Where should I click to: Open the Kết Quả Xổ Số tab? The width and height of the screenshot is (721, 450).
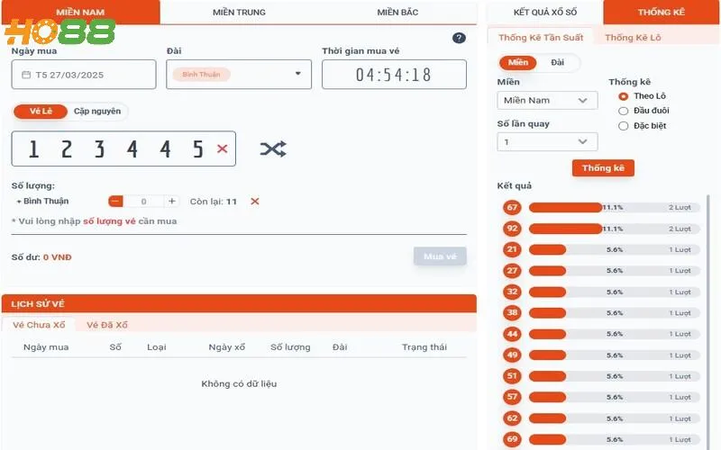coord(544,12)
